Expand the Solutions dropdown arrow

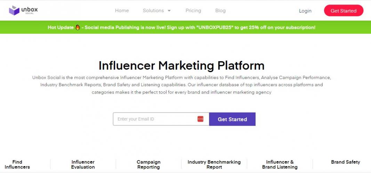169,11
